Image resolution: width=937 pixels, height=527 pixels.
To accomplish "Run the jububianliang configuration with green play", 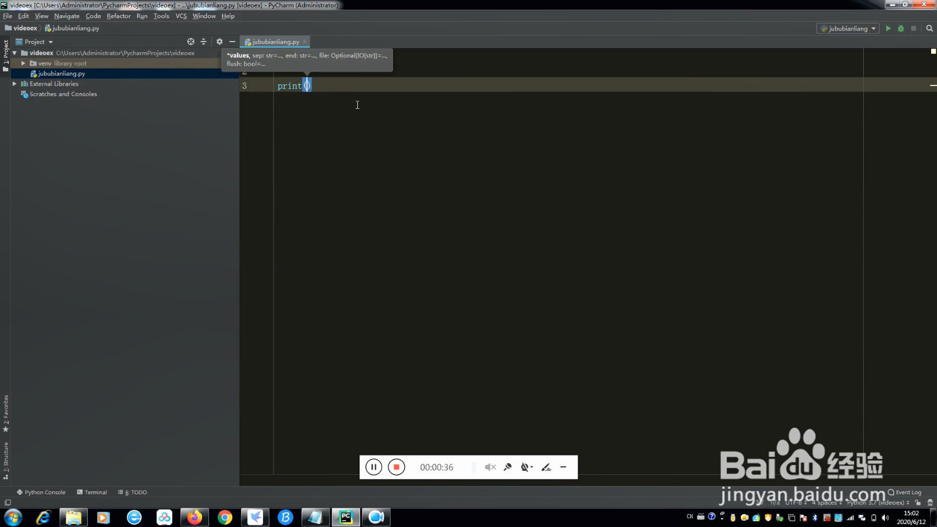I will (x=888, y=28).
